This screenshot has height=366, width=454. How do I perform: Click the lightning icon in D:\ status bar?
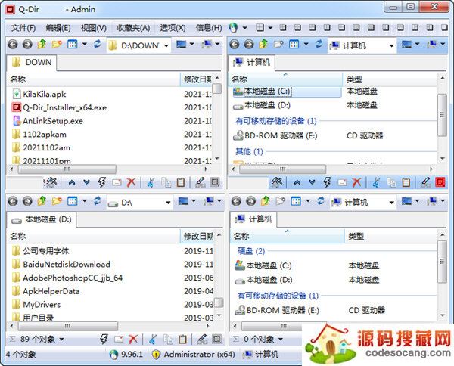coord(104,339)
